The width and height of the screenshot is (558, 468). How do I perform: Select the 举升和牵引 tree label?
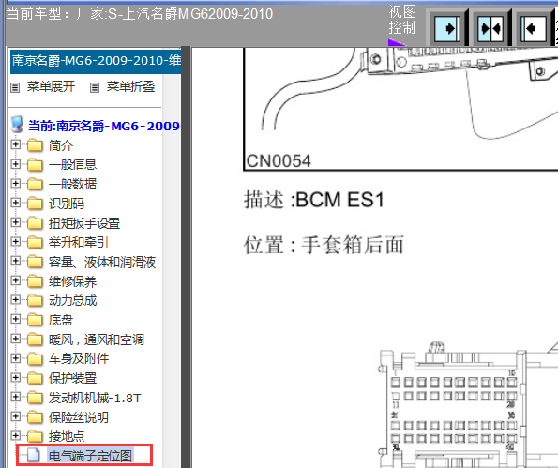tap(78, 242)
